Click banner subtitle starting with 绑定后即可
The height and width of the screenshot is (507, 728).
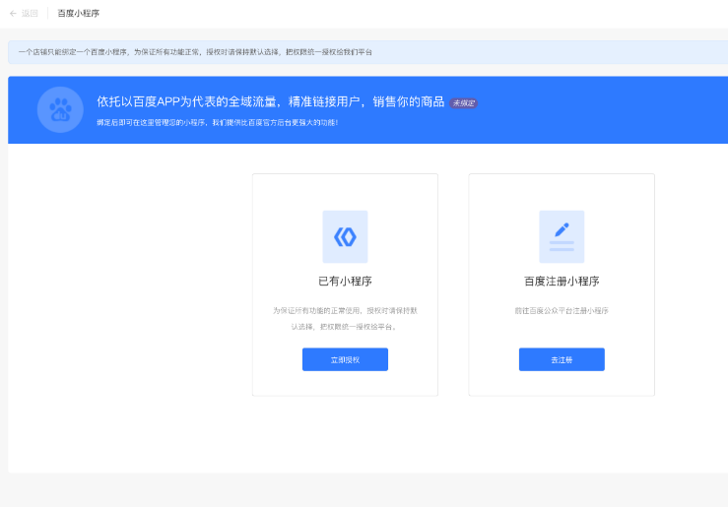click(x=217, y=123)
